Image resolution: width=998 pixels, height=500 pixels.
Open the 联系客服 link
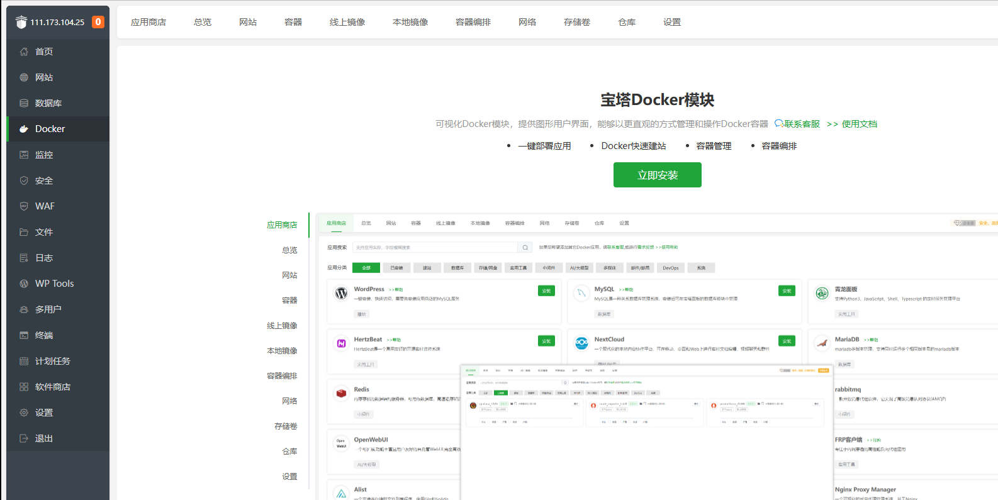pos(802,124)
